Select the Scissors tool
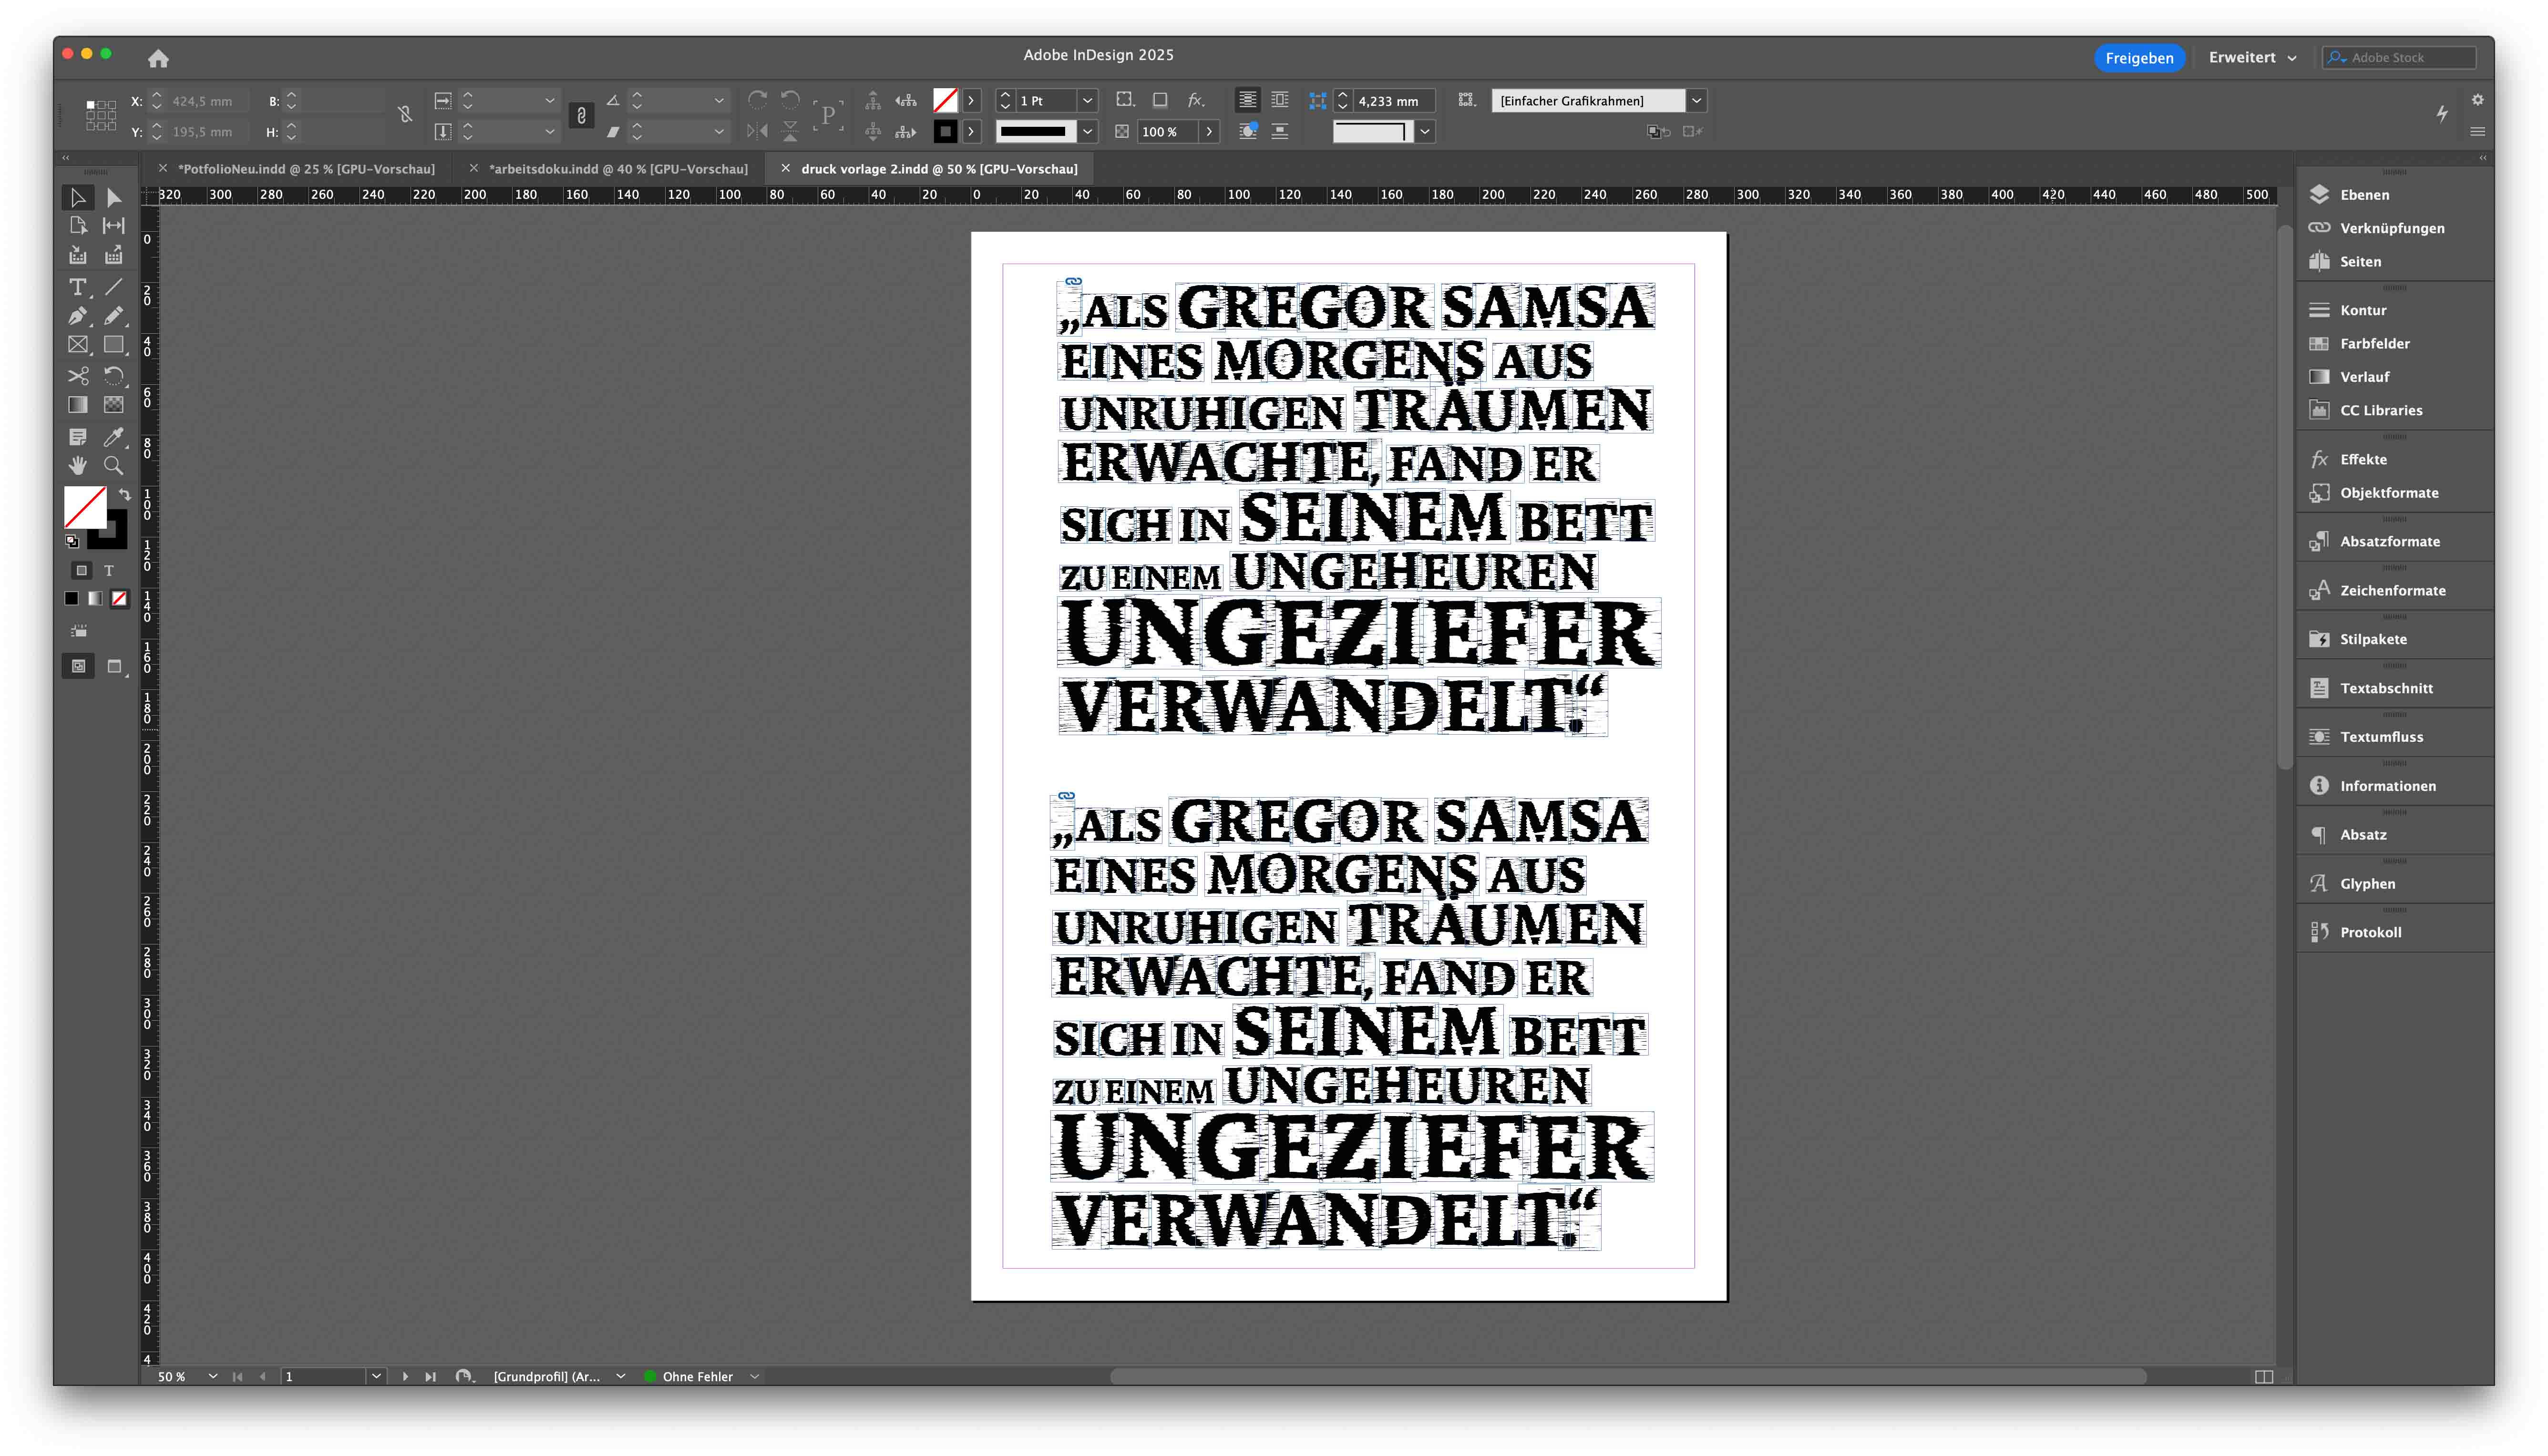This screenshot has height=1456, width=2548. tap(78, 376)
